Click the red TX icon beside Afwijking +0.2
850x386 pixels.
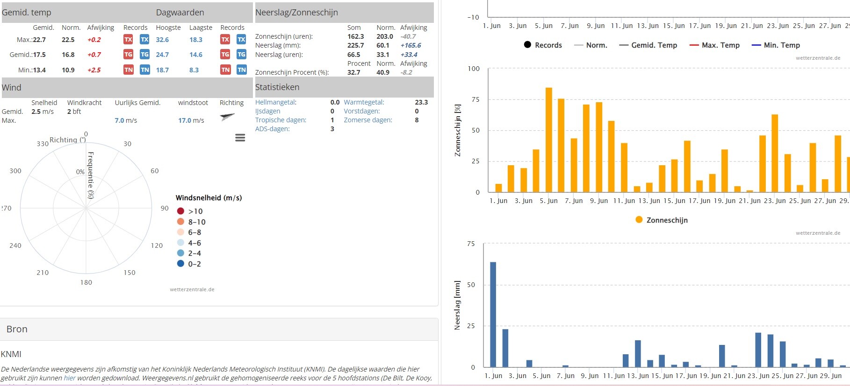point(128,40)
